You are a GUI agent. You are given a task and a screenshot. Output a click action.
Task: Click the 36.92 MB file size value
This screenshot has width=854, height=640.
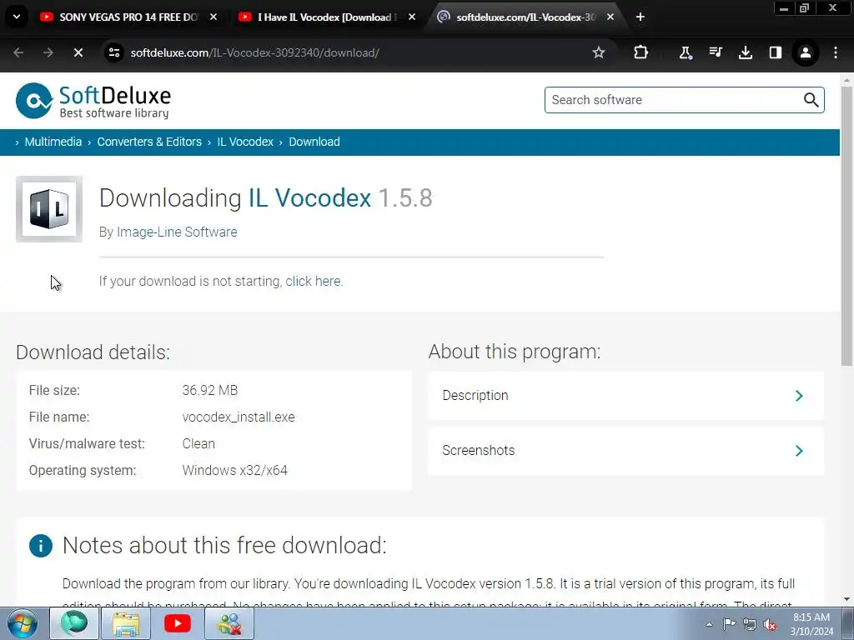coord(209,390)
